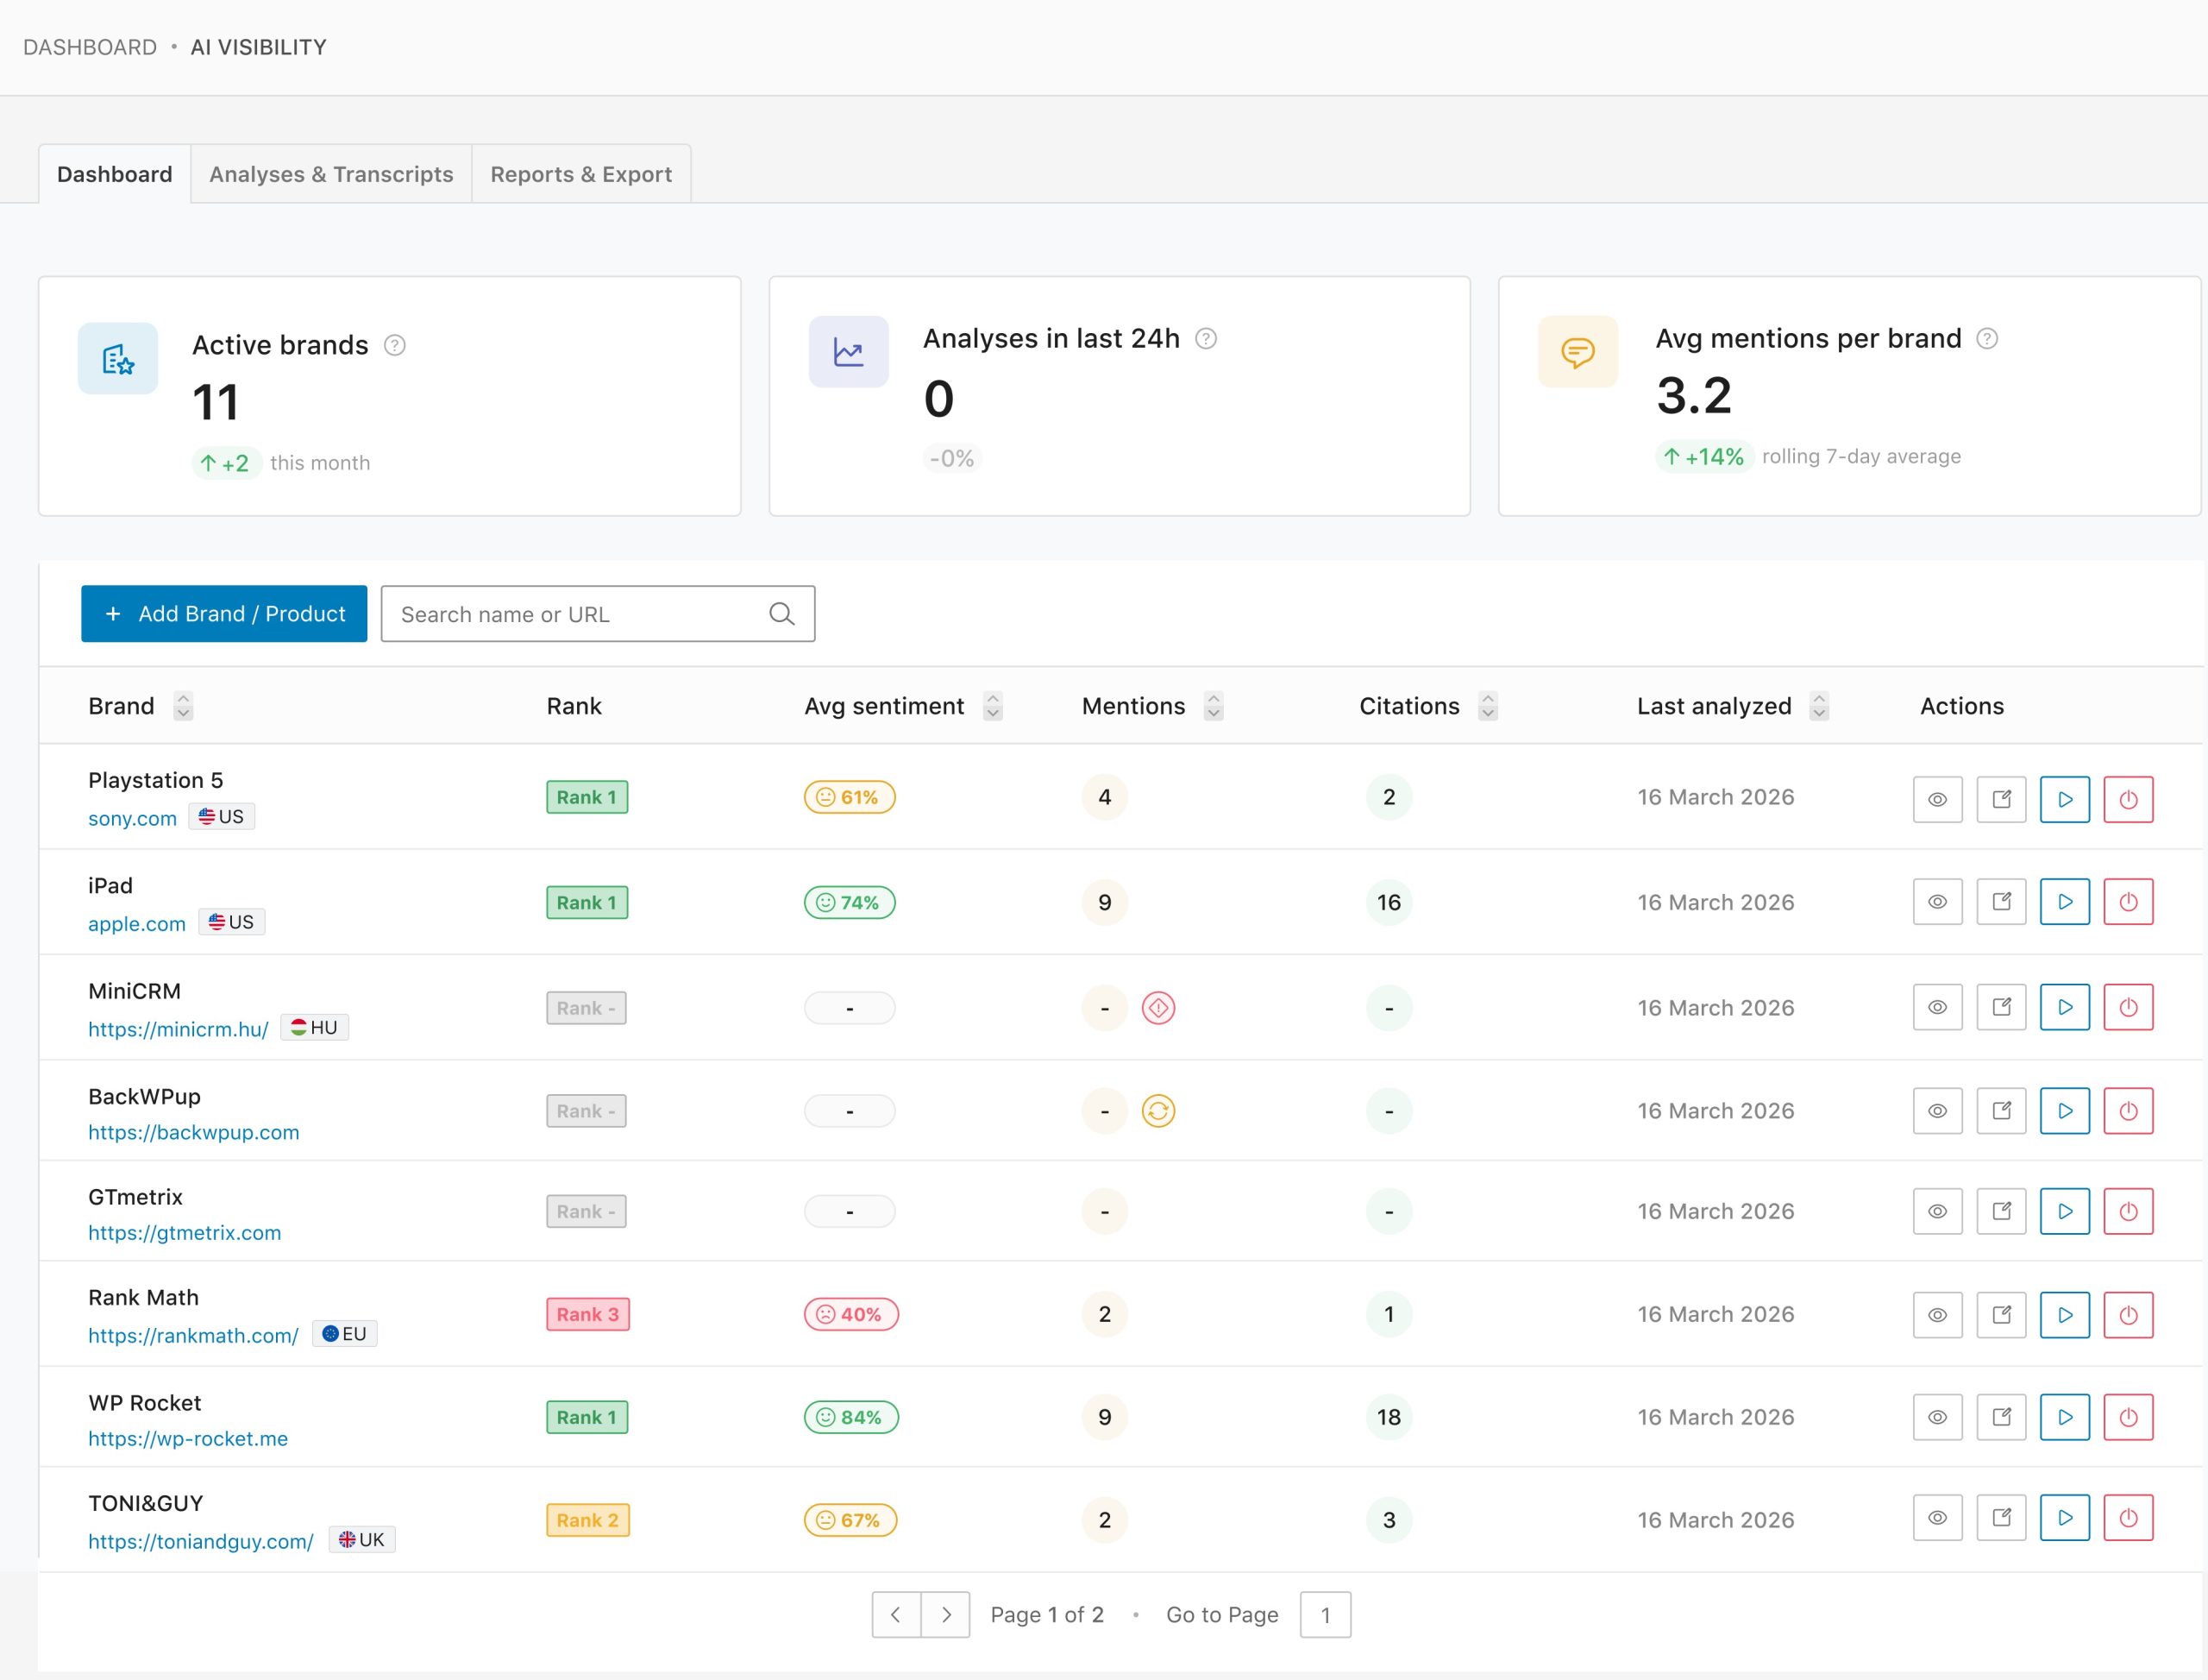
Task: Run analysis for iPad
Action: coord(2065,902)
